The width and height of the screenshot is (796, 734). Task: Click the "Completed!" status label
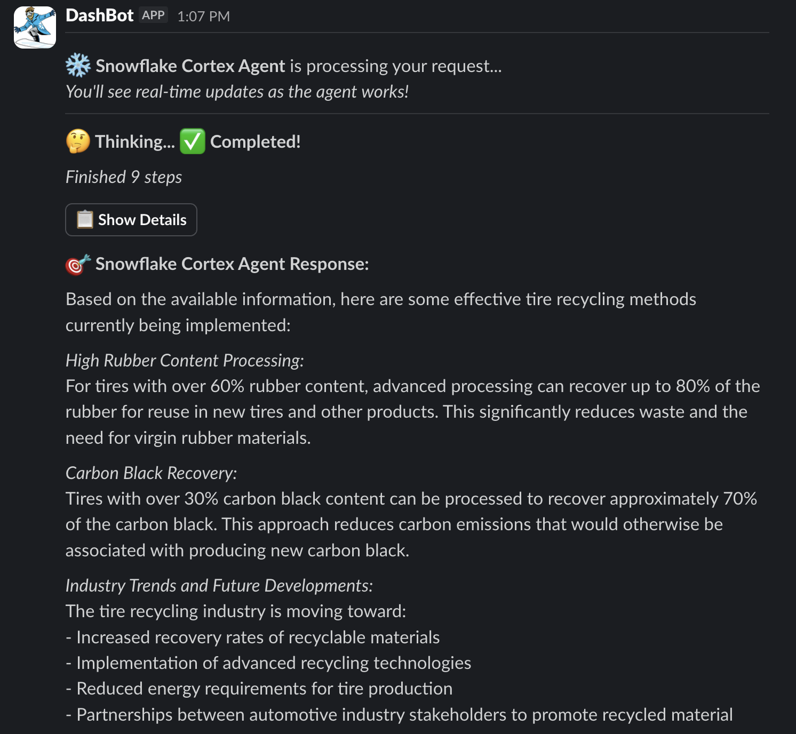coord(255,142)
